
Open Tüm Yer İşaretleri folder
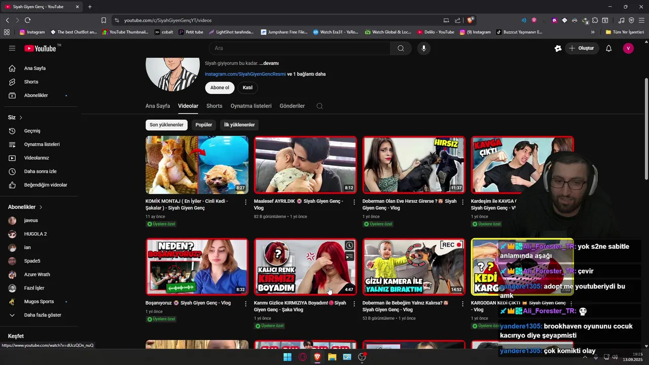pos(625,32)
